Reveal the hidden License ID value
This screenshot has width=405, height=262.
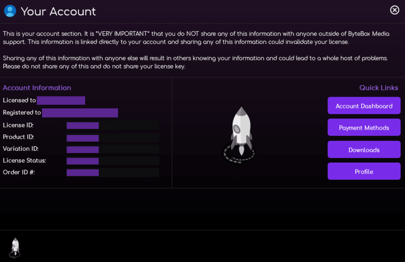[83, 125]
